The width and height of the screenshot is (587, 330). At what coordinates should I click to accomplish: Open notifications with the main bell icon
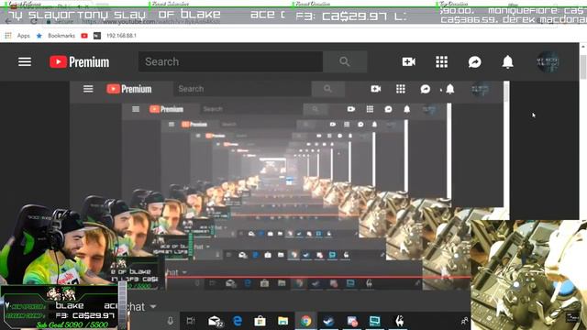click(507, 61)
